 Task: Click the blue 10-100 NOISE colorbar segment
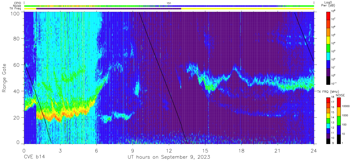[x=339, y=130]
